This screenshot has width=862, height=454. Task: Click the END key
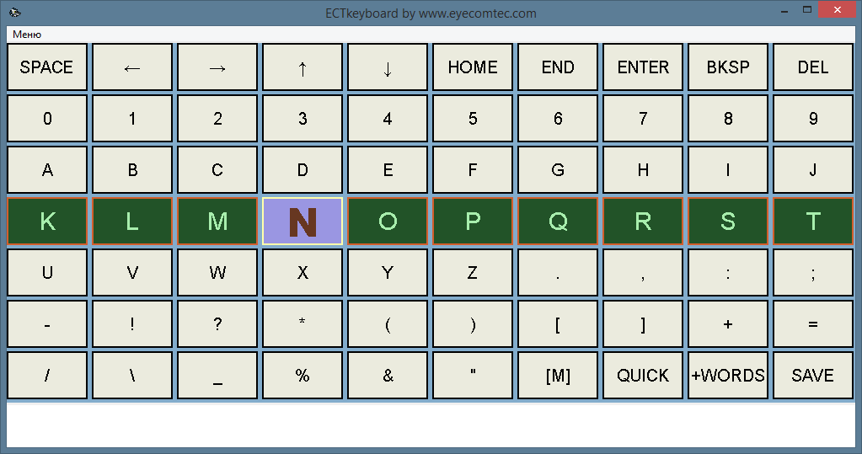[x=558, y=67]
